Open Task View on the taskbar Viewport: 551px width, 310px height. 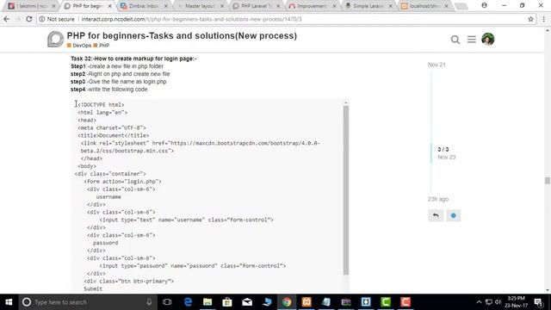pyautogui.click(x=167, y=302)
